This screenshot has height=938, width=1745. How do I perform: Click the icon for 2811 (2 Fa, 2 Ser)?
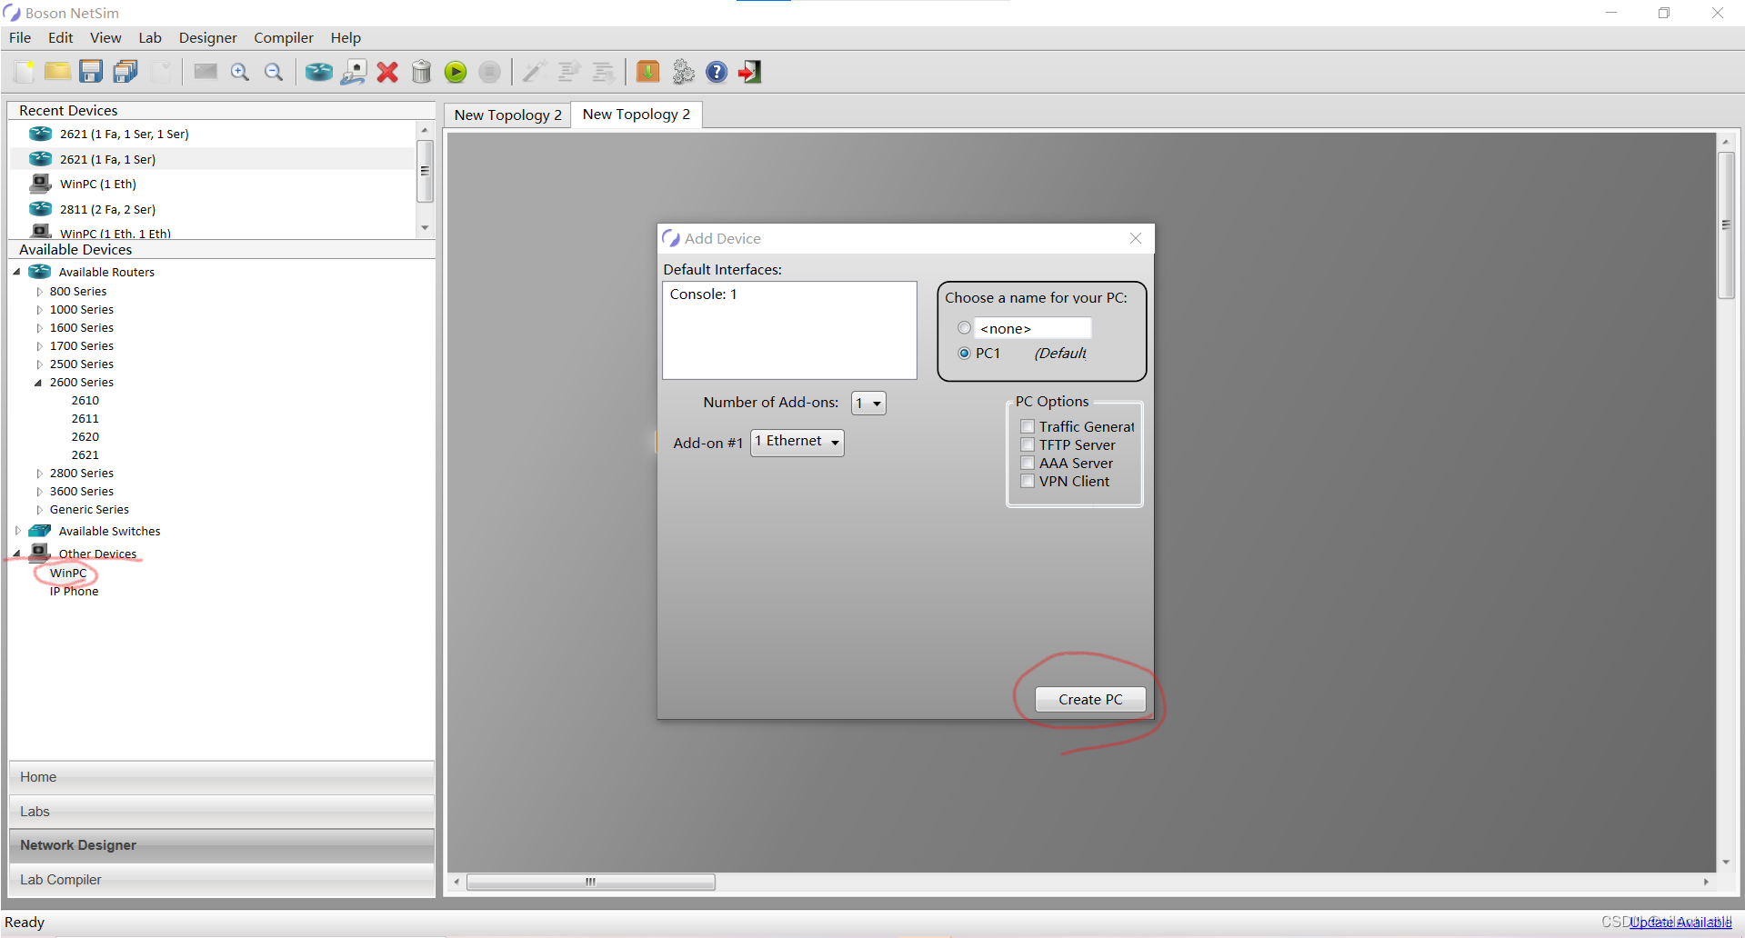(41, 208)
